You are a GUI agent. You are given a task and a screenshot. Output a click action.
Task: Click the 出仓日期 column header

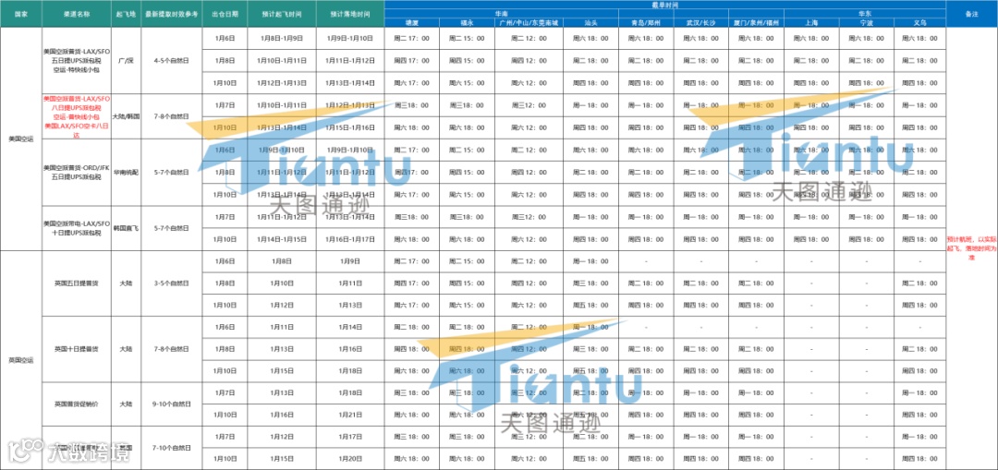224,13
